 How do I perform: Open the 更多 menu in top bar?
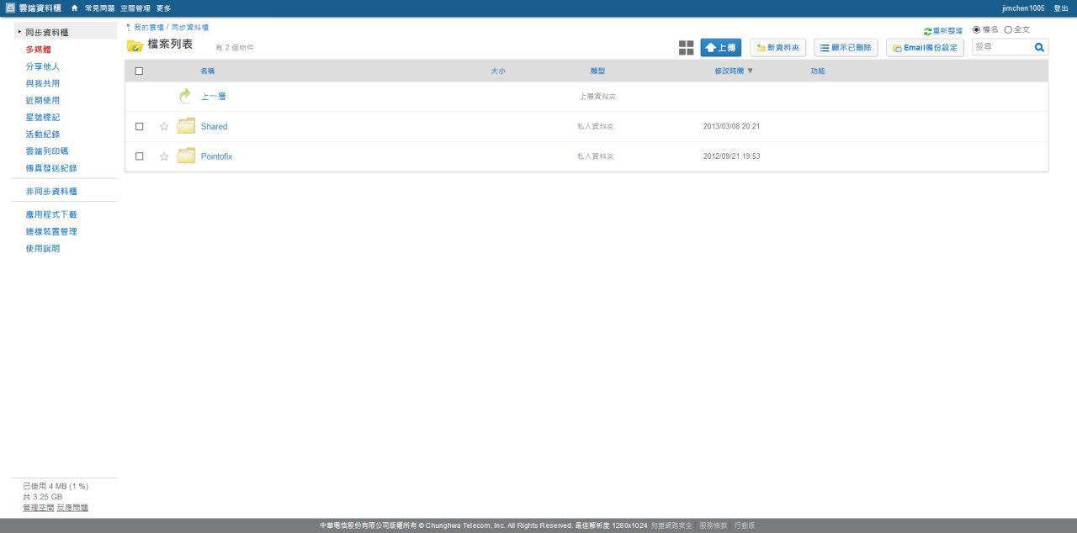pos(163,8)
